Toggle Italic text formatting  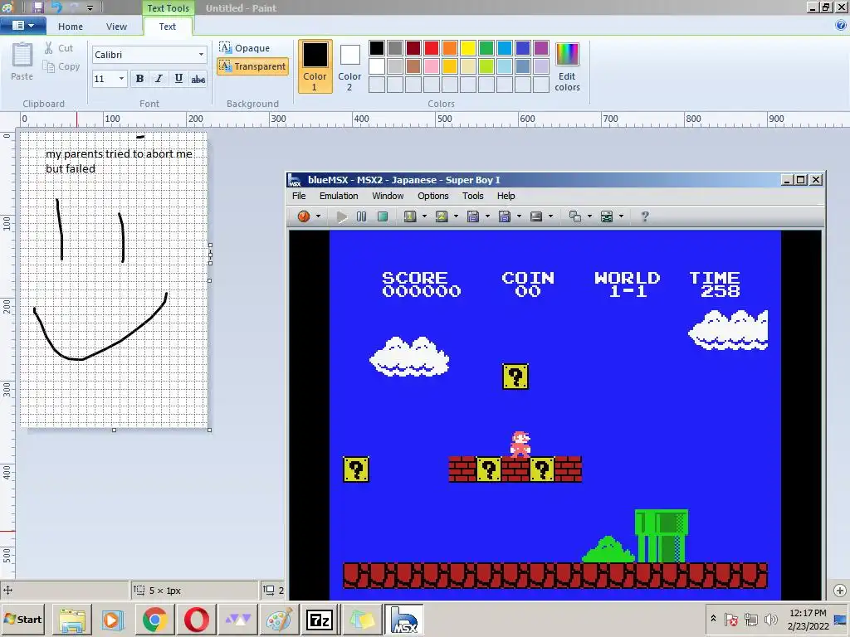[159, 79]
